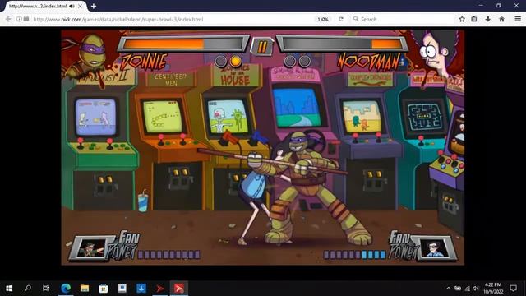Open the blue download app on taskbar
Screen dimensions: 526x296
(x=141, y=288)
